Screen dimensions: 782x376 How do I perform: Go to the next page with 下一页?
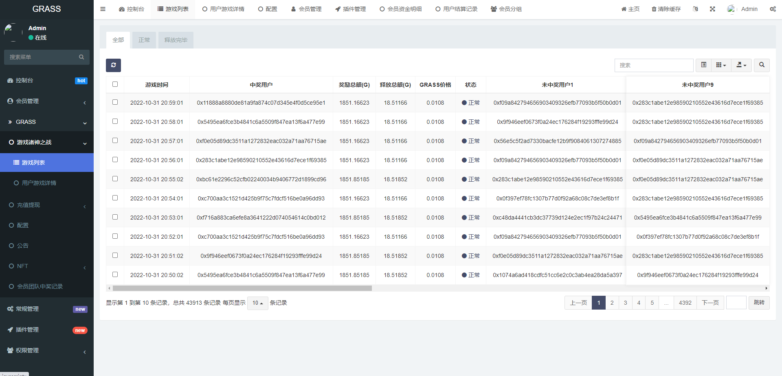[x=710, y=303]
